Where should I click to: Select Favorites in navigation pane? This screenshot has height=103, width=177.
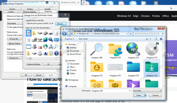coord(70,44)
